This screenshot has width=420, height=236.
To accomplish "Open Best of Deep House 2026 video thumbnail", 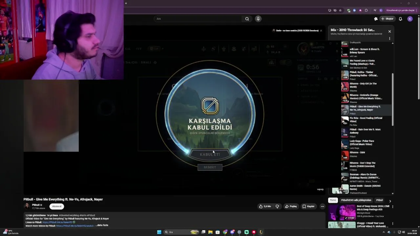I will pos(342,212).
